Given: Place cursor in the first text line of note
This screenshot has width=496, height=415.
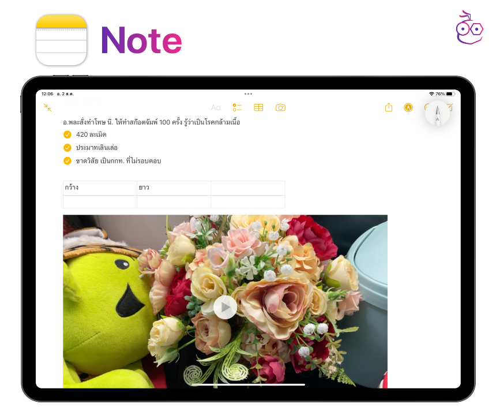Looking at the screenshot, I should (152, 122).
